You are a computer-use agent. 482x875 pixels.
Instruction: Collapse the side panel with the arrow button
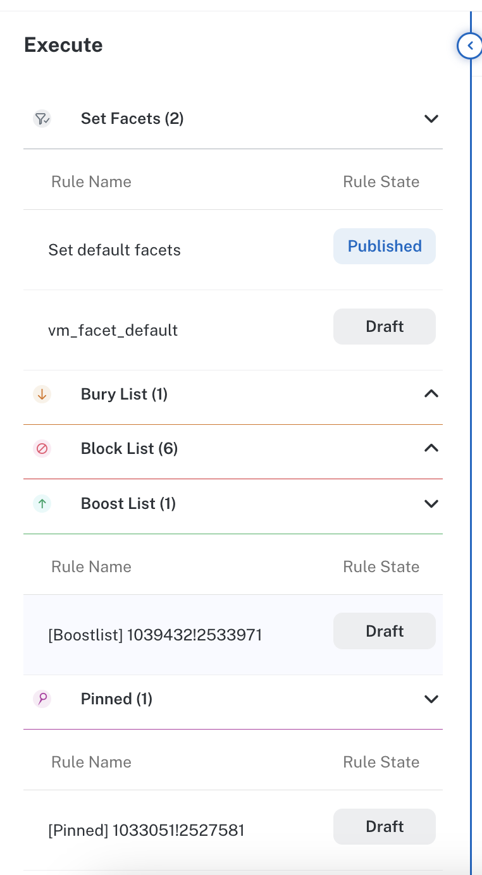point(469,46)
